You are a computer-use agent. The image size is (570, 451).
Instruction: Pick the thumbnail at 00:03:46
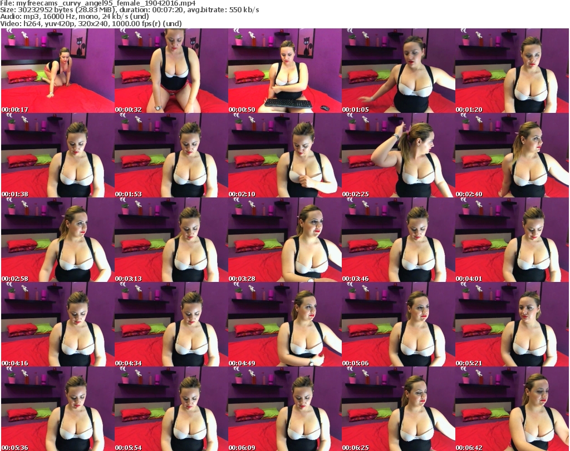(x=399, y=240)
